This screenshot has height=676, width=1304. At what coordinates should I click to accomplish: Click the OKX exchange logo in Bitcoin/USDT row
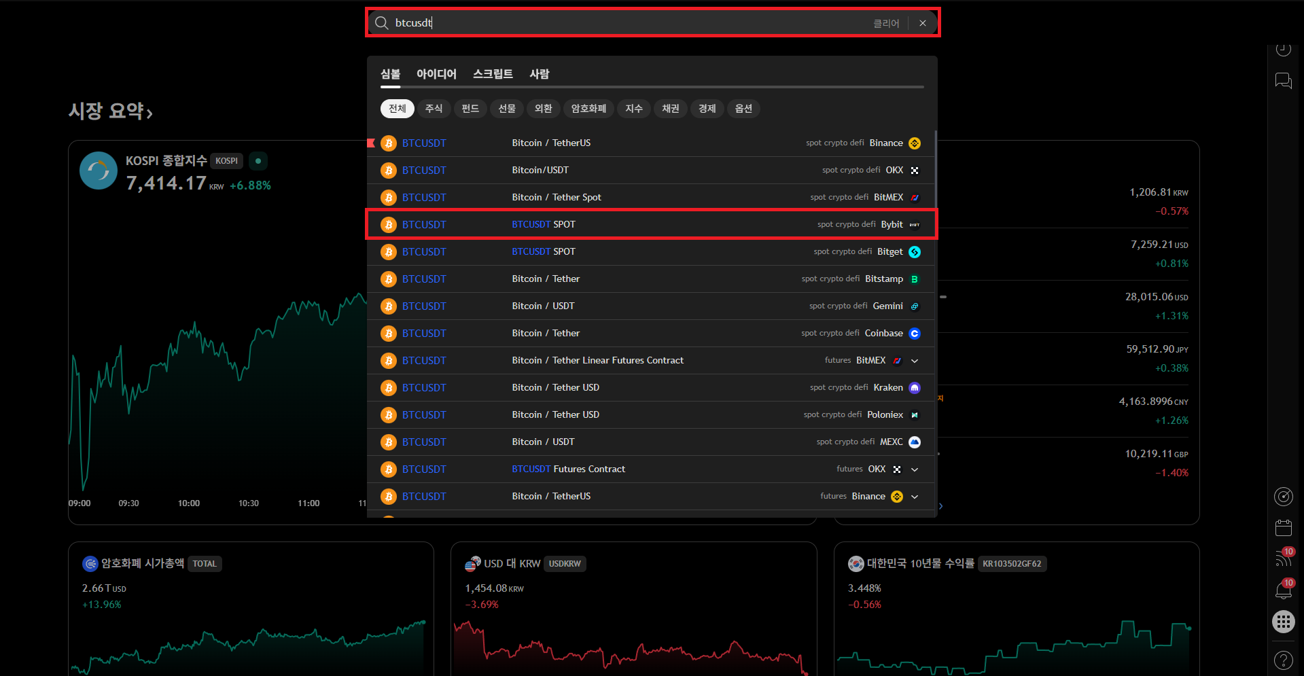(915, 171)
